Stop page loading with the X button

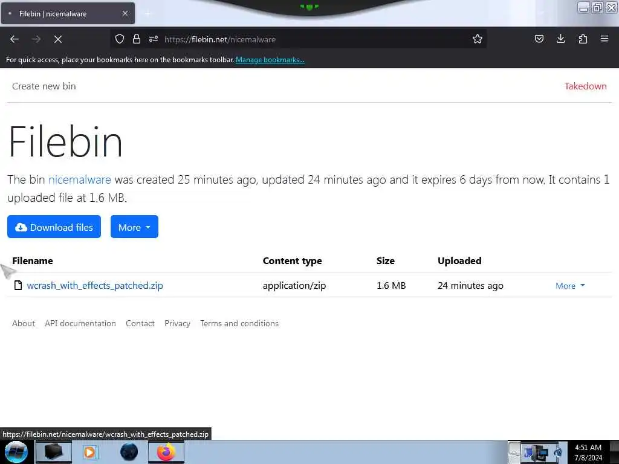pos(58,39)
